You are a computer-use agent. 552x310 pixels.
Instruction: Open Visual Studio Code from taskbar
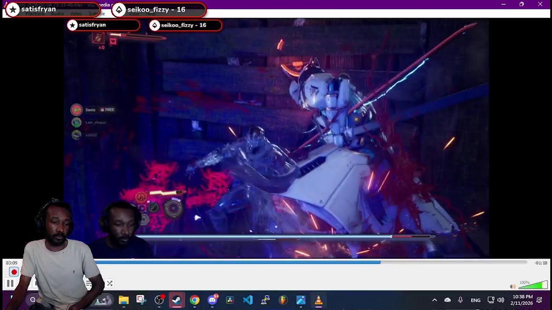[x=248, y=300]
